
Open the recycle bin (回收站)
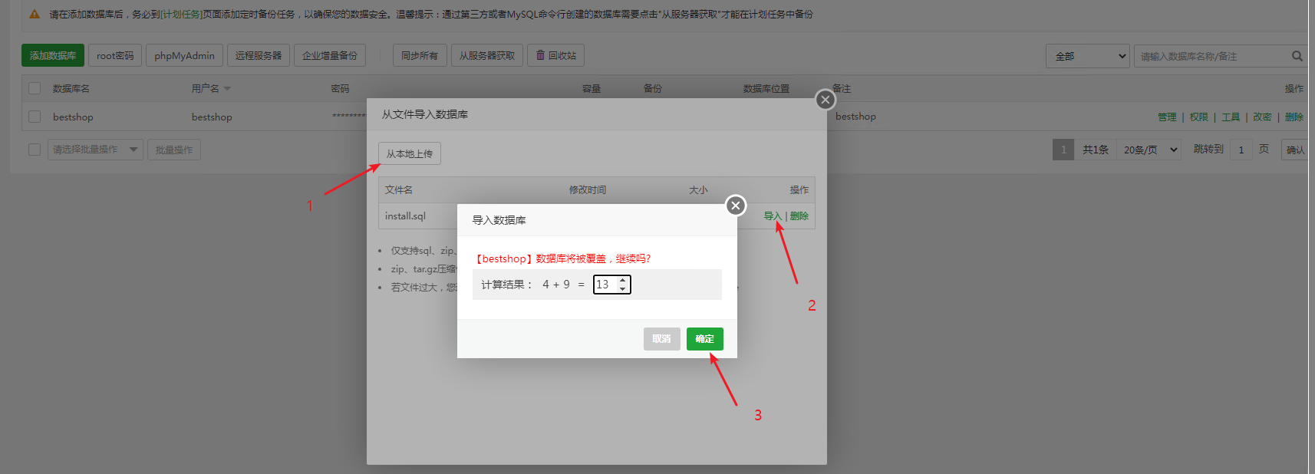[555, 56]
